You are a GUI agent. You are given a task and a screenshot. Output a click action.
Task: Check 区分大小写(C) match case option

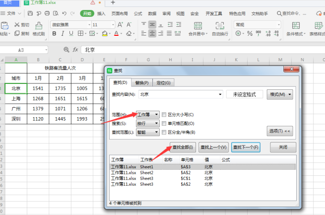pyautogui.click(x=164, y=115)
